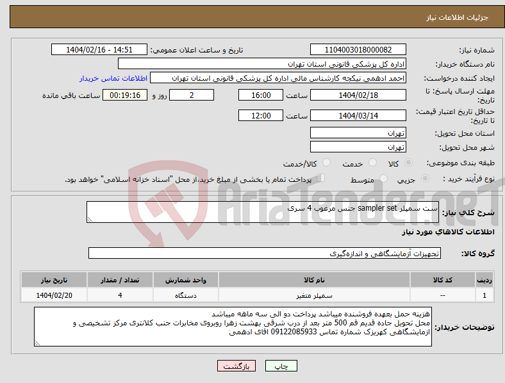Click the ردیف column header
This screenshot has width=505, height=383.
(484, 280)
